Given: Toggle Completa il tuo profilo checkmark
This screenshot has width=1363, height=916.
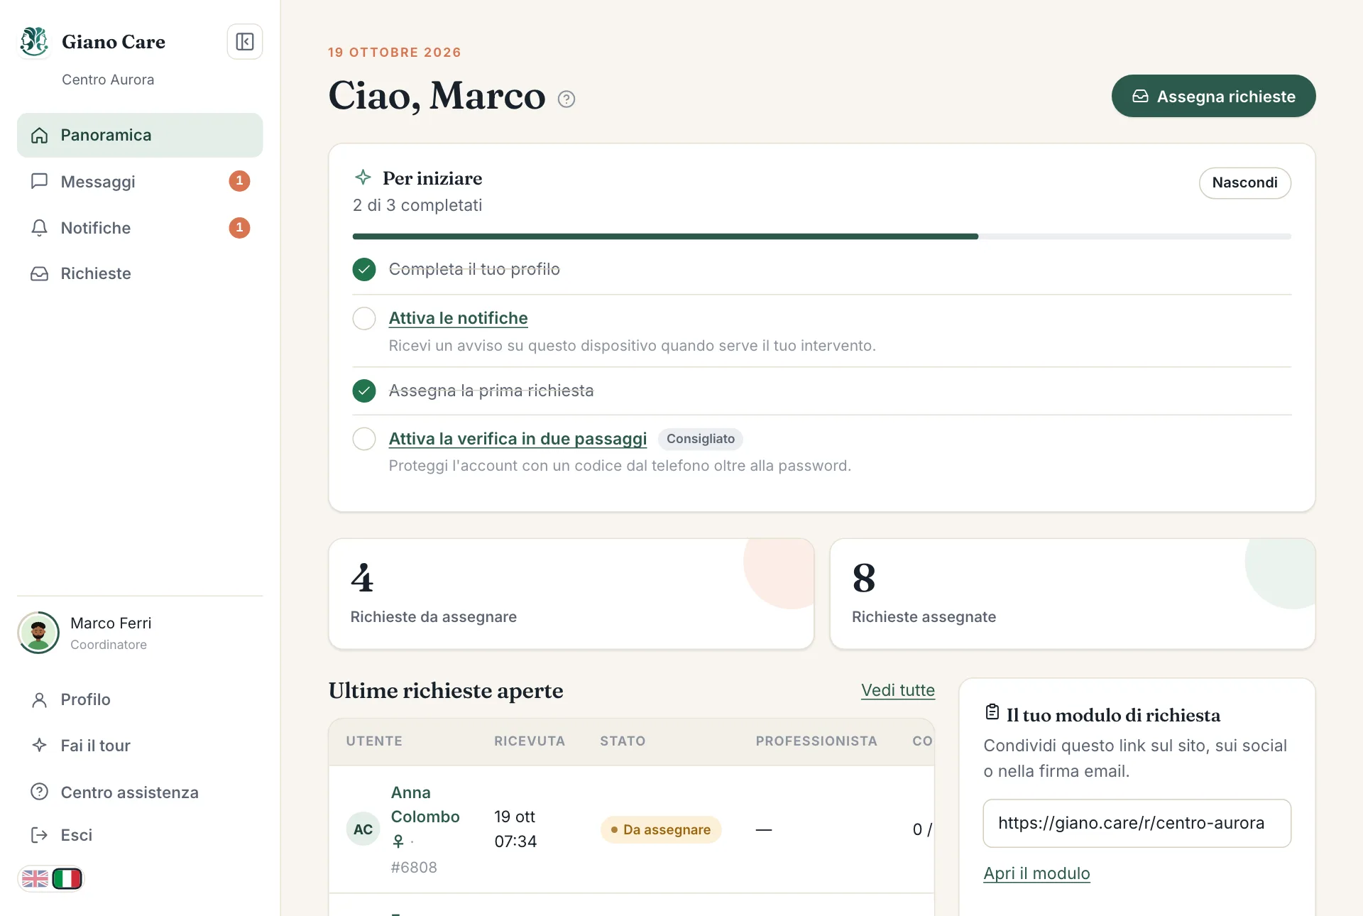Looking at the screenshot, I should click(364, 270).
